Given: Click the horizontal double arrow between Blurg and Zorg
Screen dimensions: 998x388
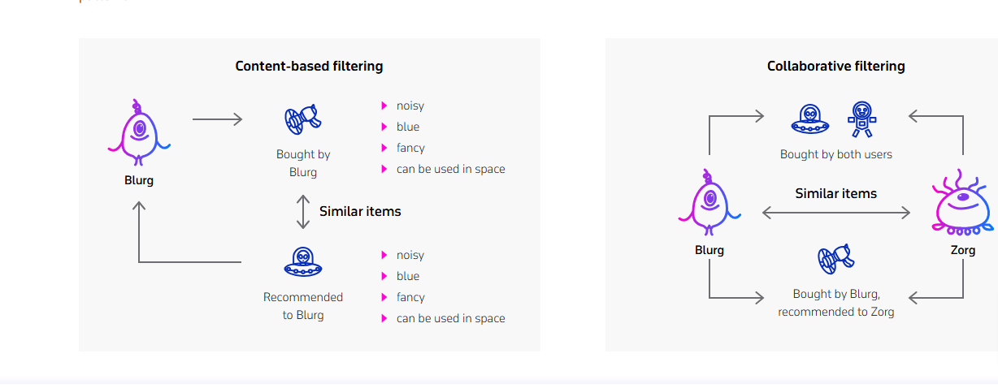Looking at the screenshot, I should 836,213.
